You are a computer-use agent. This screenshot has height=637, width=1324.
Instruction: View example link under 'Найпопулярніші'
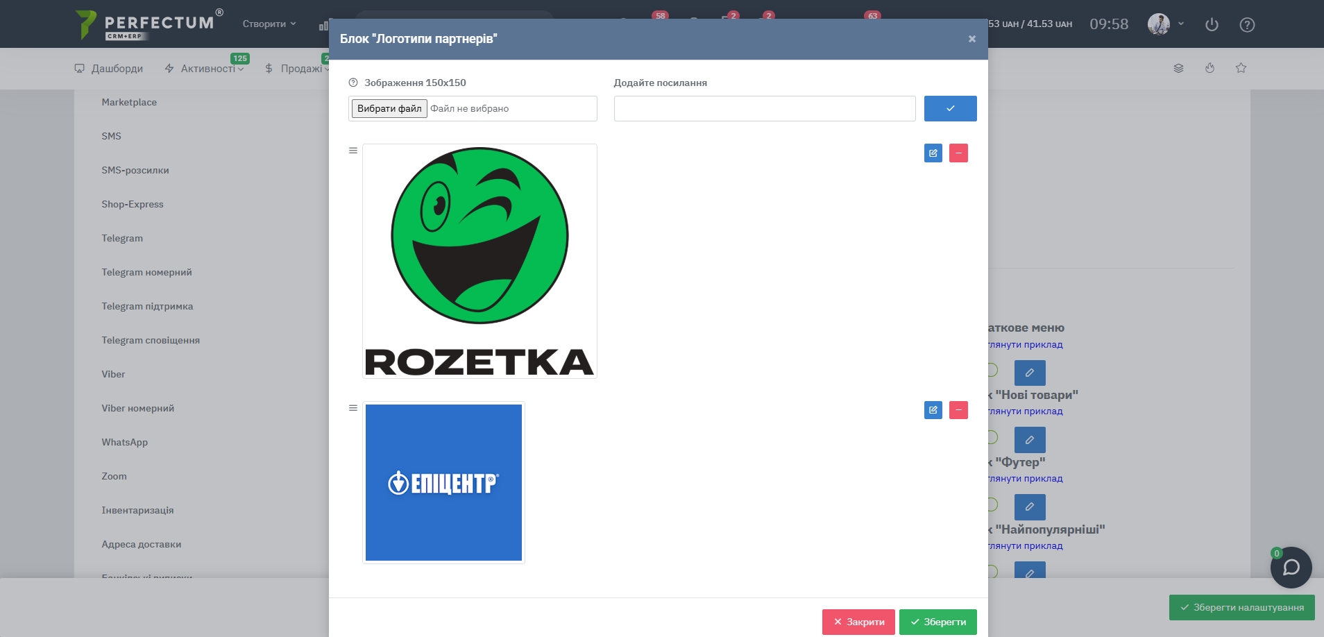pos(1026,546)
